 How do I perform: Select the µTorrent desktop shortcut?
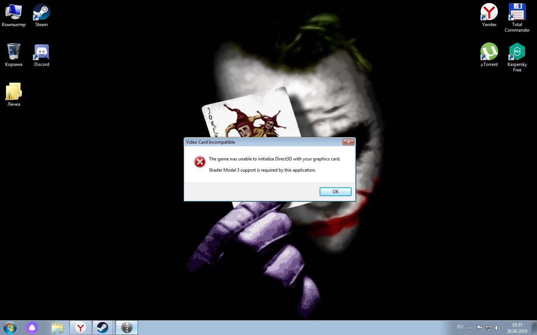pyautogui.click(x=489, y=55)
